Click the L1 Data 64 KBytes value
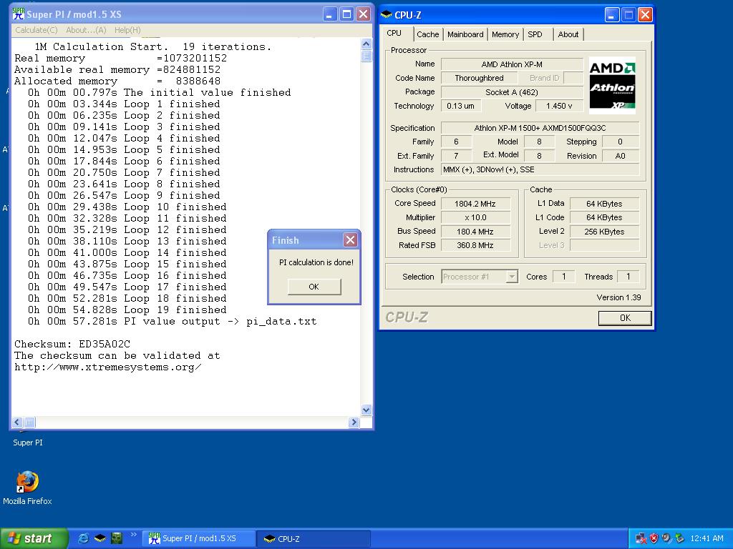733x549 pixels. 604,204
